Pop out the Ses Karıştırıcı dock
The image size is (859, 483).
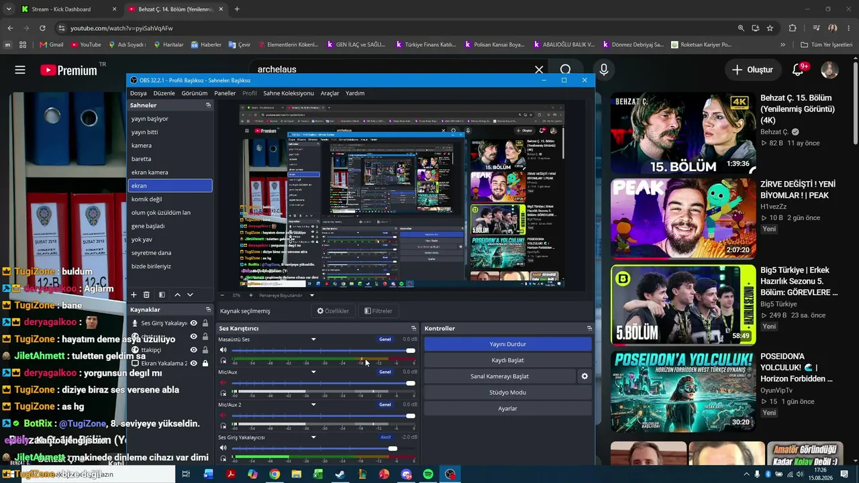point(413,329)
